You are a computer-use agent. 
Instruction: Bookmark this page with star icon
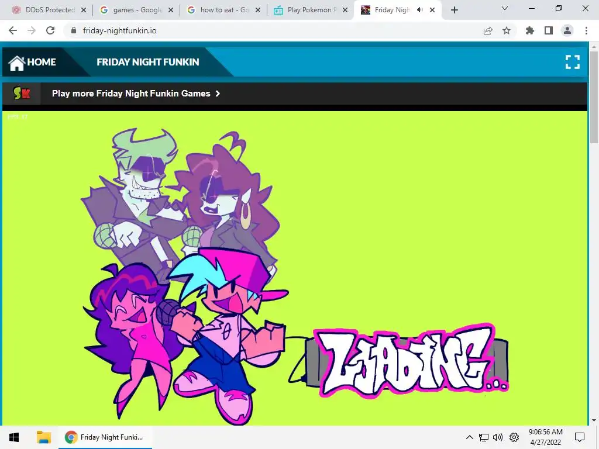[507, 30]
